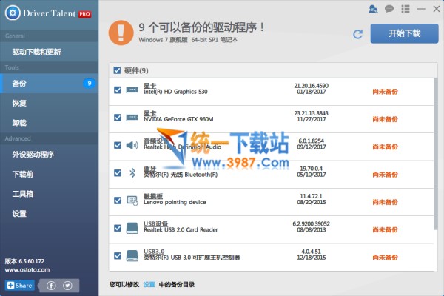Open 外设驱动程序 in the sidebar

pyautogui.click(x=49, y=155)
